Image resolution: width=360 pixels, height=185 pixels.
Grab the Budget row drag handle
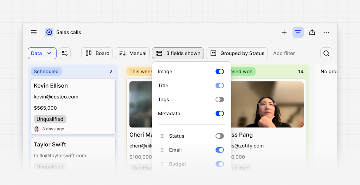coord(162,164)
